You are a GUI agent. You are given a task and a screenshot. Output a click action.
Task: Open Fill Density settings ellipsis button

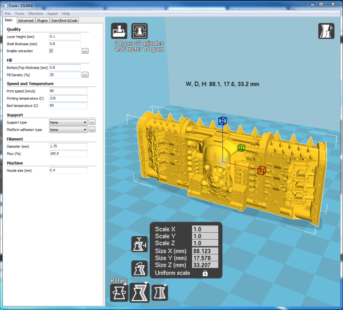[85, 75]
